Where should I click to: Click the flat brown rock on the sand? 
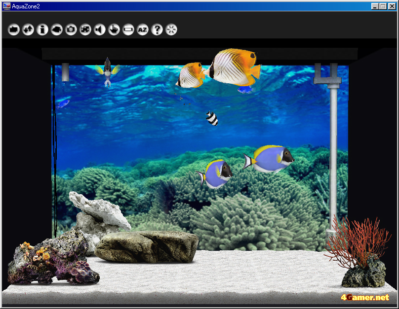pos(147,246)
